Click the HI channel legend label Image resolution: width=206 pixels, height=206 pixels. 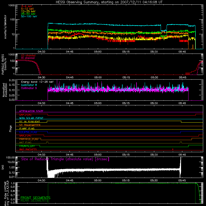(x=28, y=58)
